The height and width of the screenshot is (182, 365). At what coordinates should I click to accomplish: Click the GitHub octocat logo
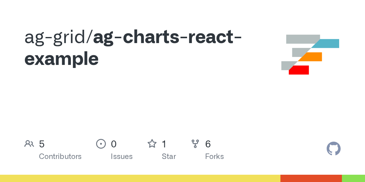pyautogui.click(x=334, y=149)
